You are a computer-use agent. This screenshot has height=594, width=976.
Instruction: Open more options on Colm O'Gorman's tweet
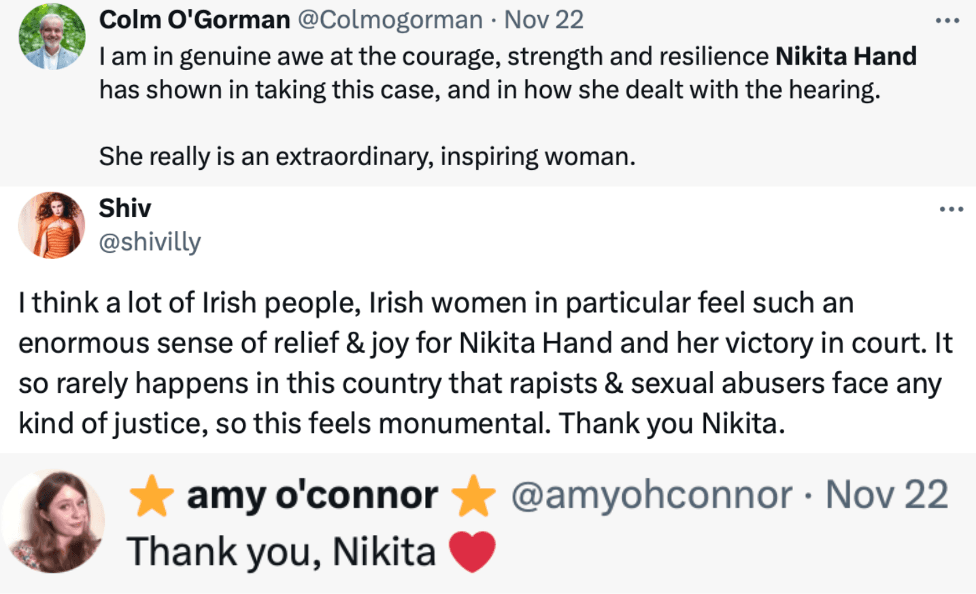pyautogui.click(x=947, y=20)
